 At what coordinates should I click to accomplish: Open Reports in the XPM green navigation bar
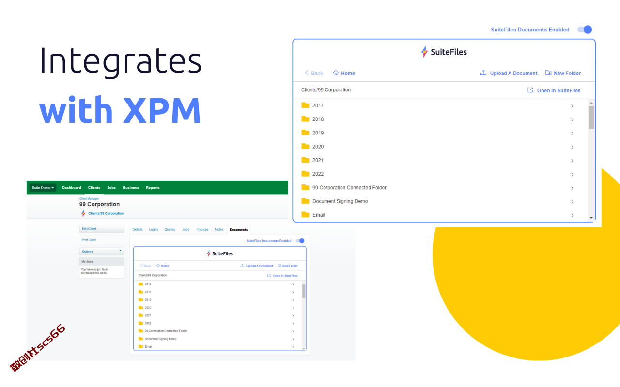(153, 187)
